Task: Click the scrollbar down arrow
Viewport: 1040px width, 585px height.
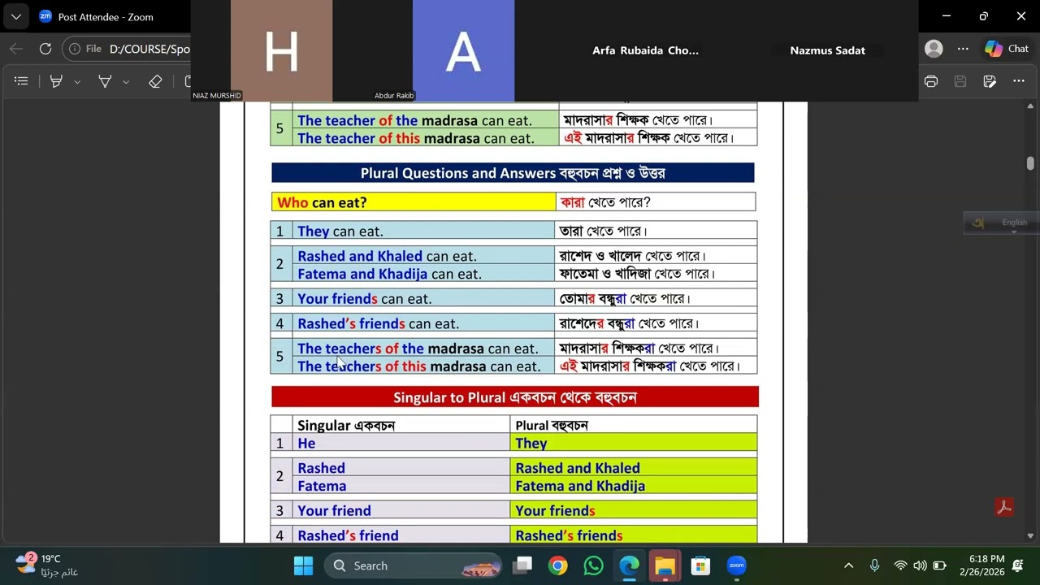Action: point(1030,536)
